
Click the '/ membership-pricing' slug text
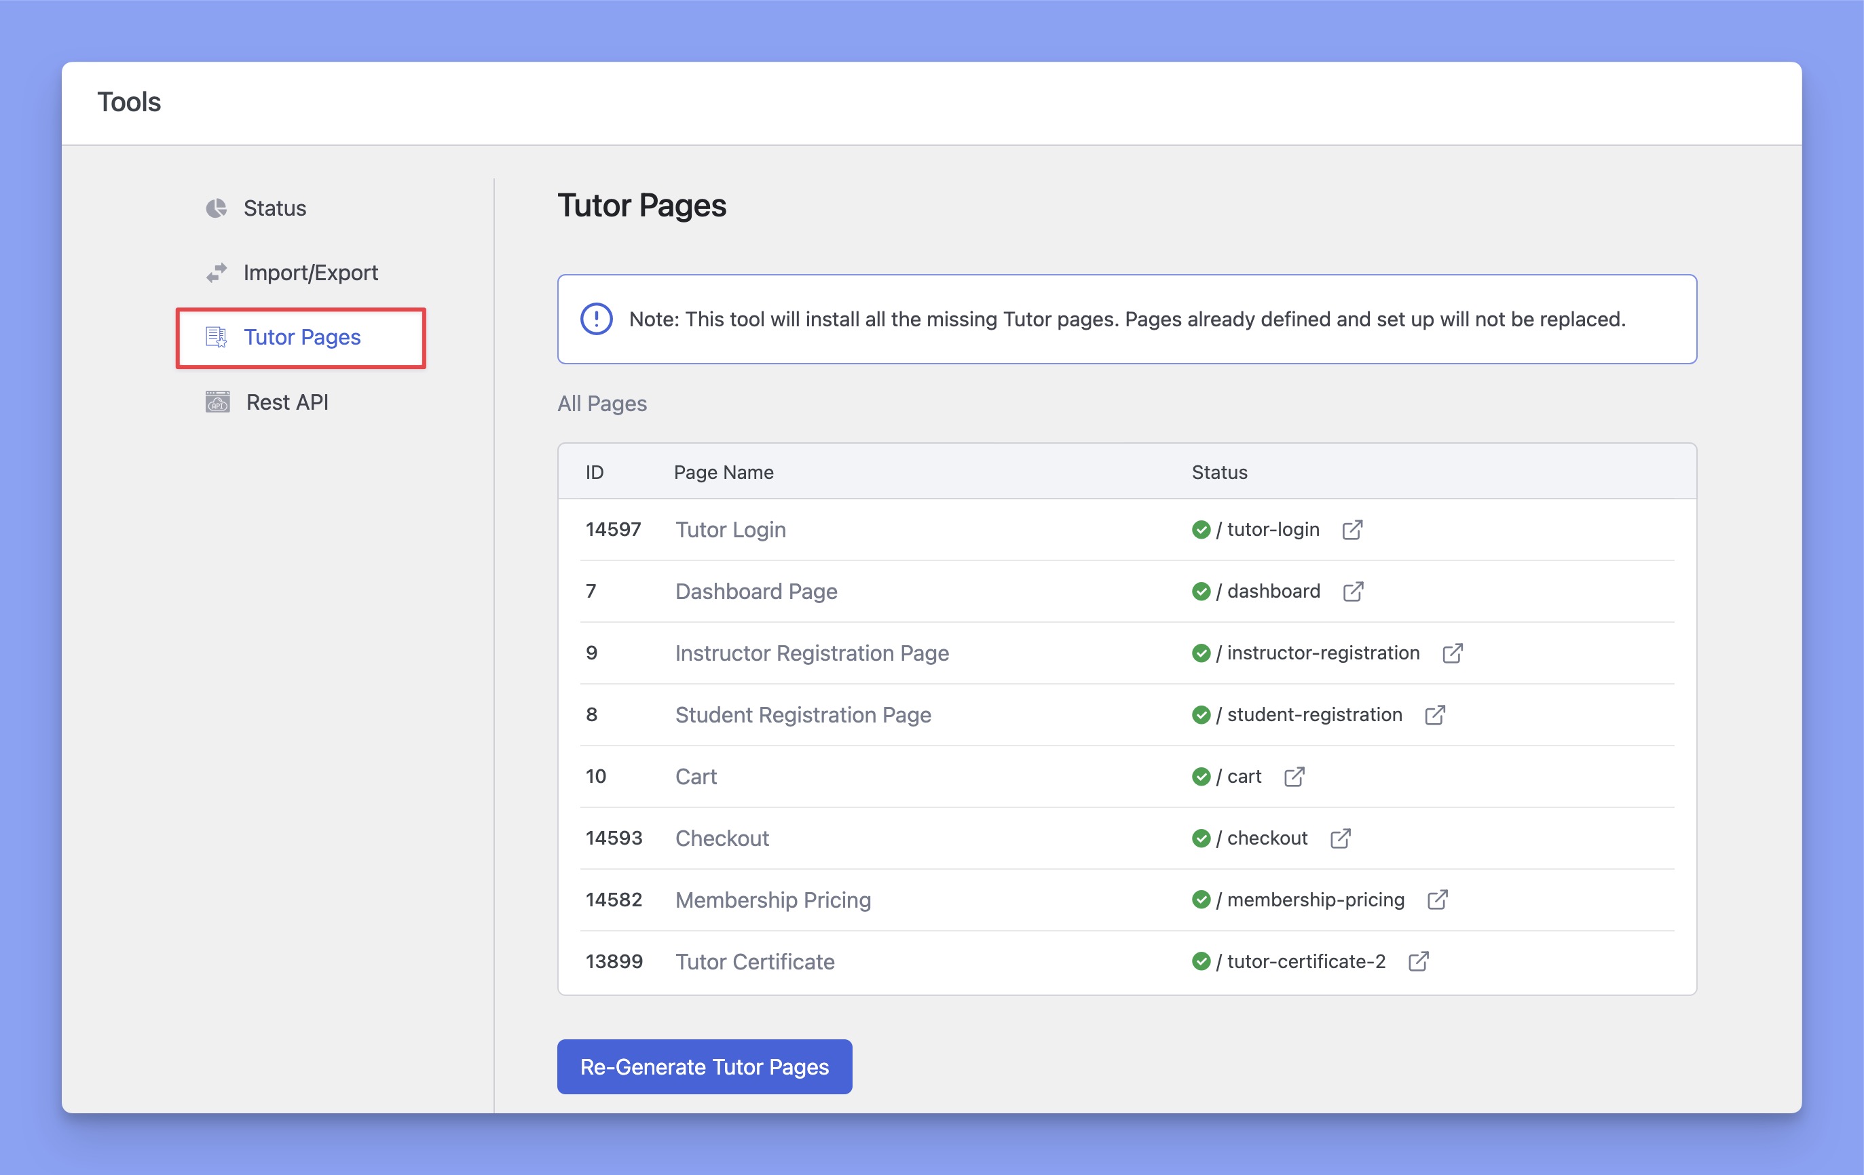click(1309, 900)
